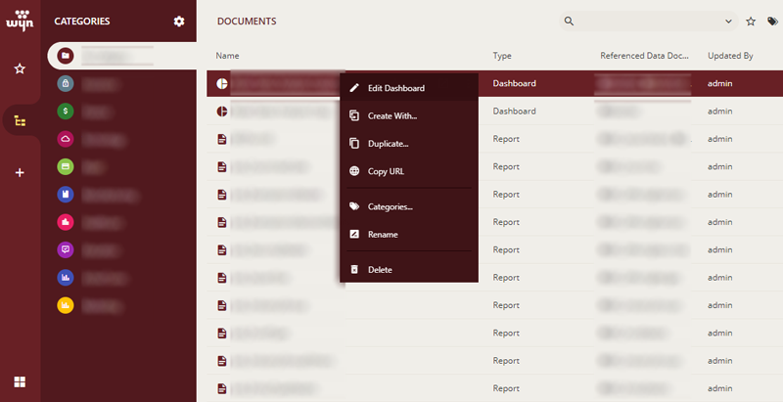The height and width of the screenshot is (402, 783).
Task: Open Categories settings gear icon
Action: (x=178, y=21)
